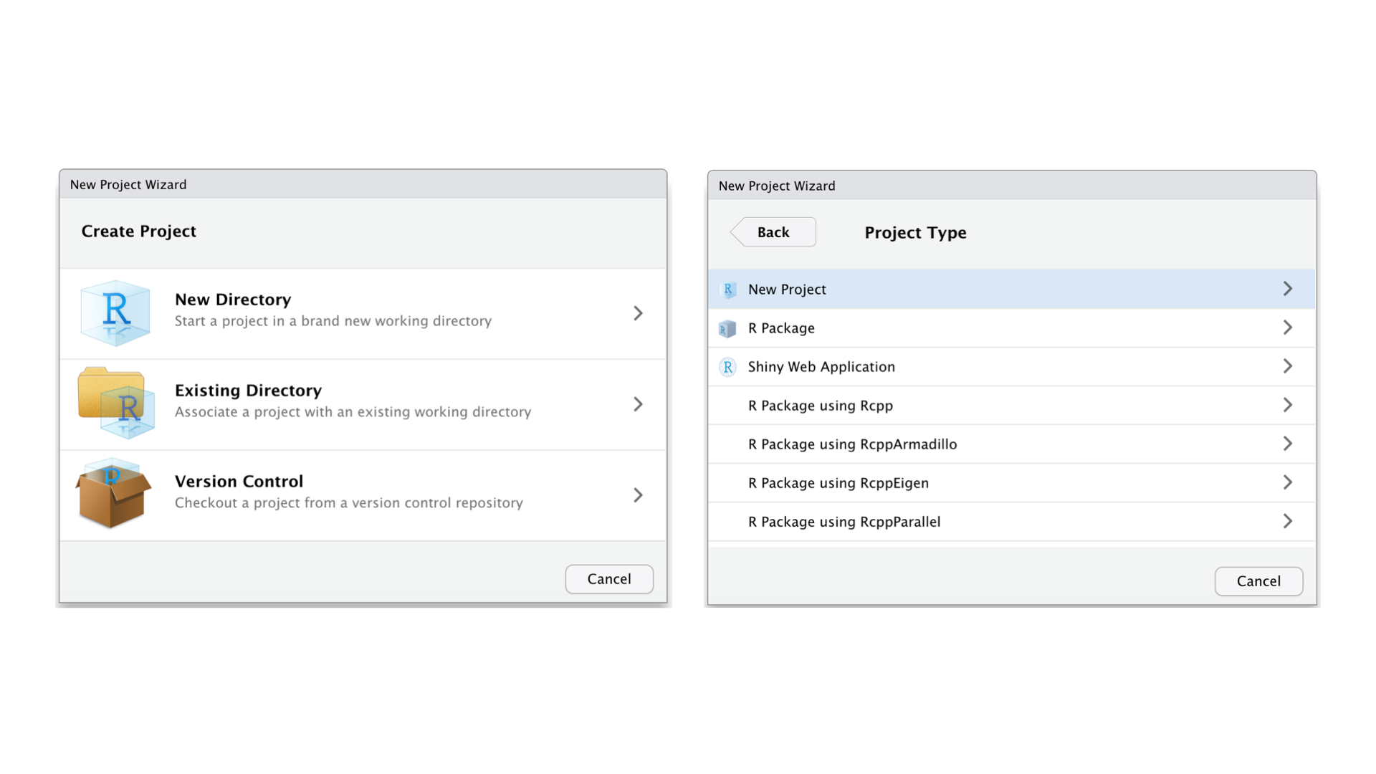Expand the Existing Directory chevron arrow
The image size is (1376, 774).
pyautogui.click(x=638, y=404)
